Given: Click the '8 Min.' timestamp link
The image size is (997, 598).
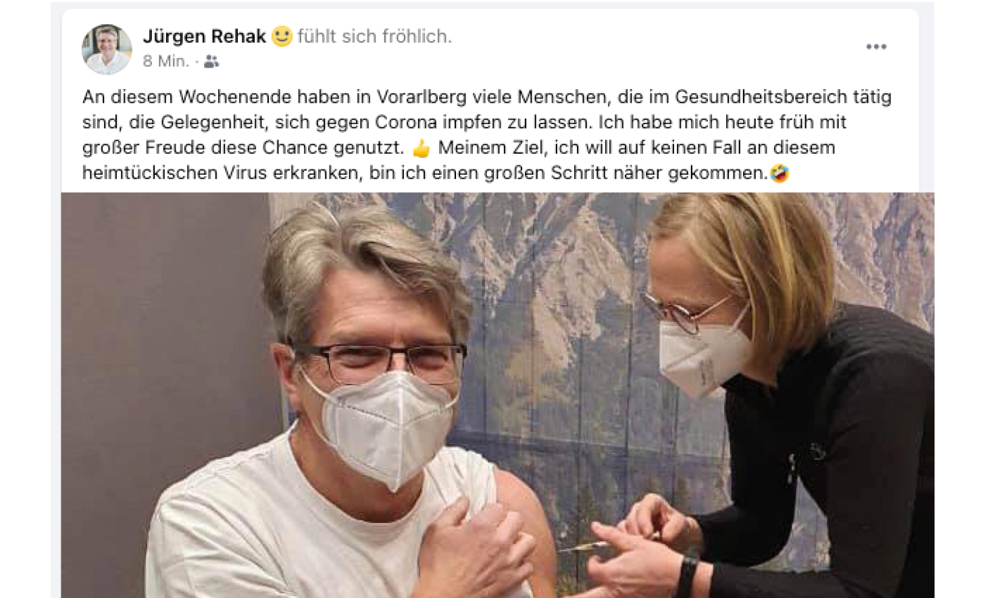Looking at the screenshot, I should click(166, 61).
